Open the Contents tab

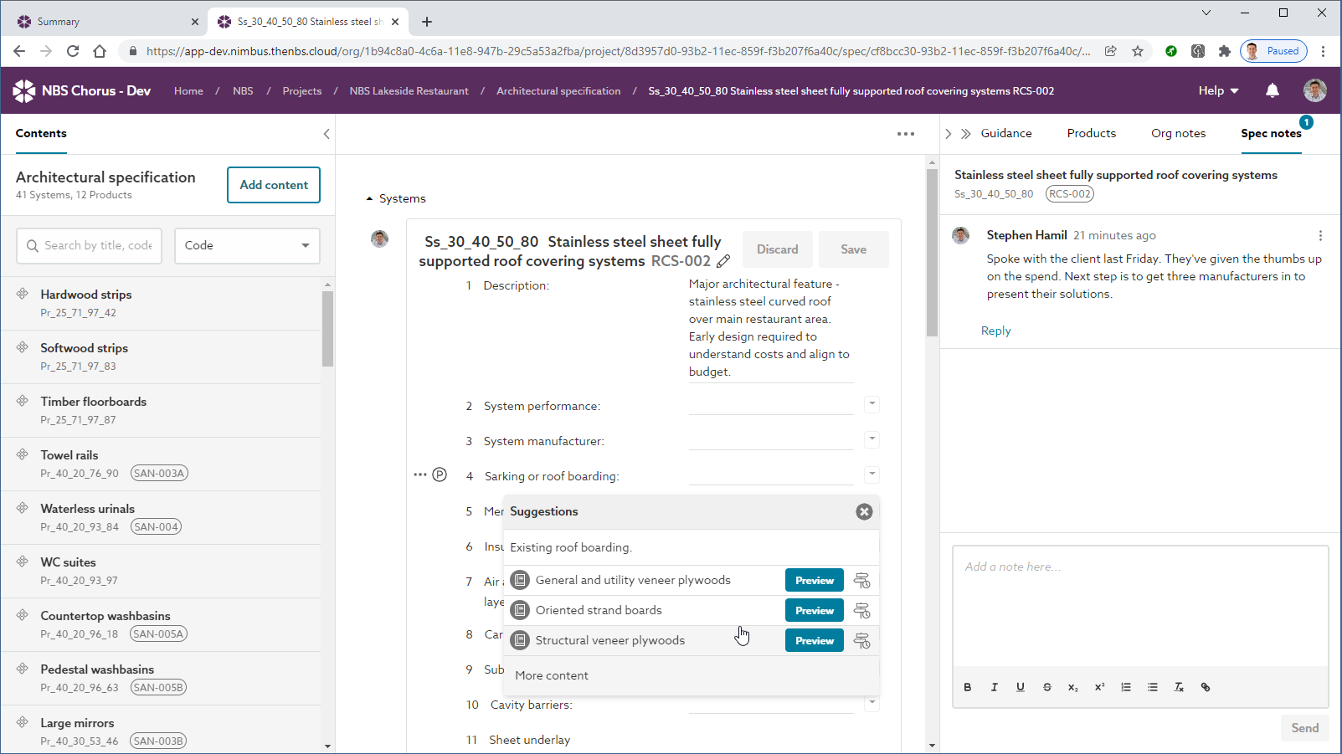[41, 133]
